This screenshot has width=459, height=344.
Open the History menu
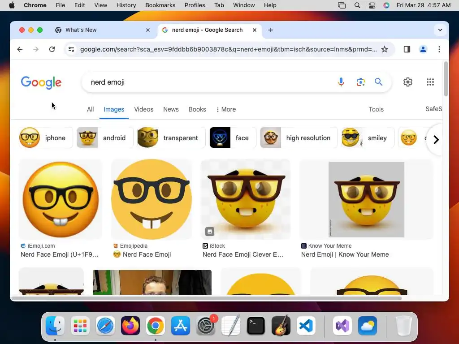coord(126,5)
